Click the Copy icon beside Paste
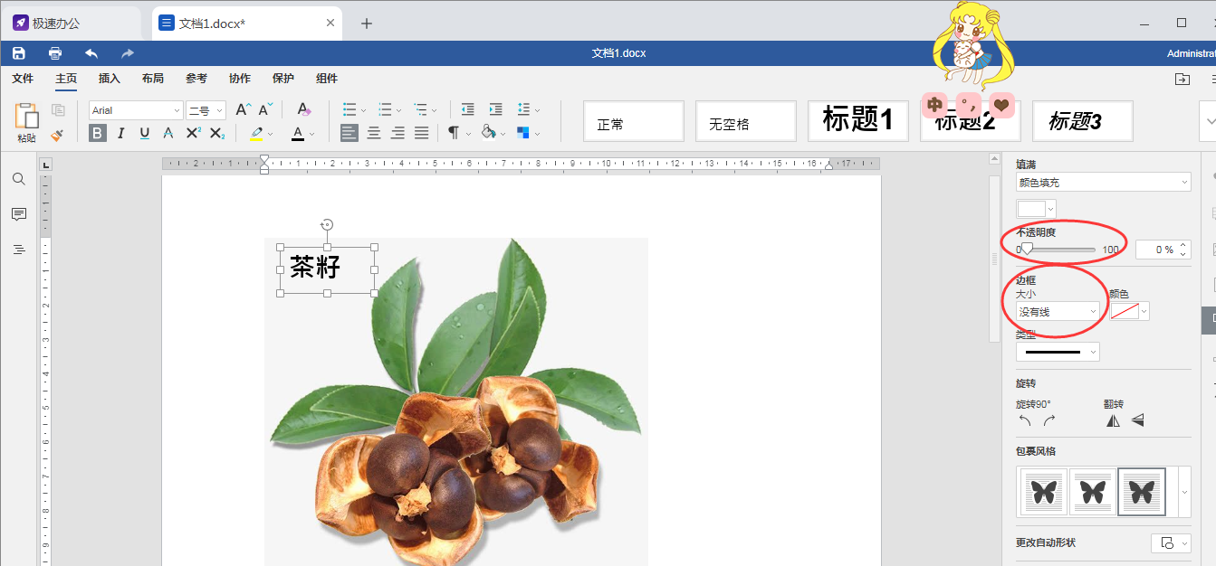 click(59, 110)
